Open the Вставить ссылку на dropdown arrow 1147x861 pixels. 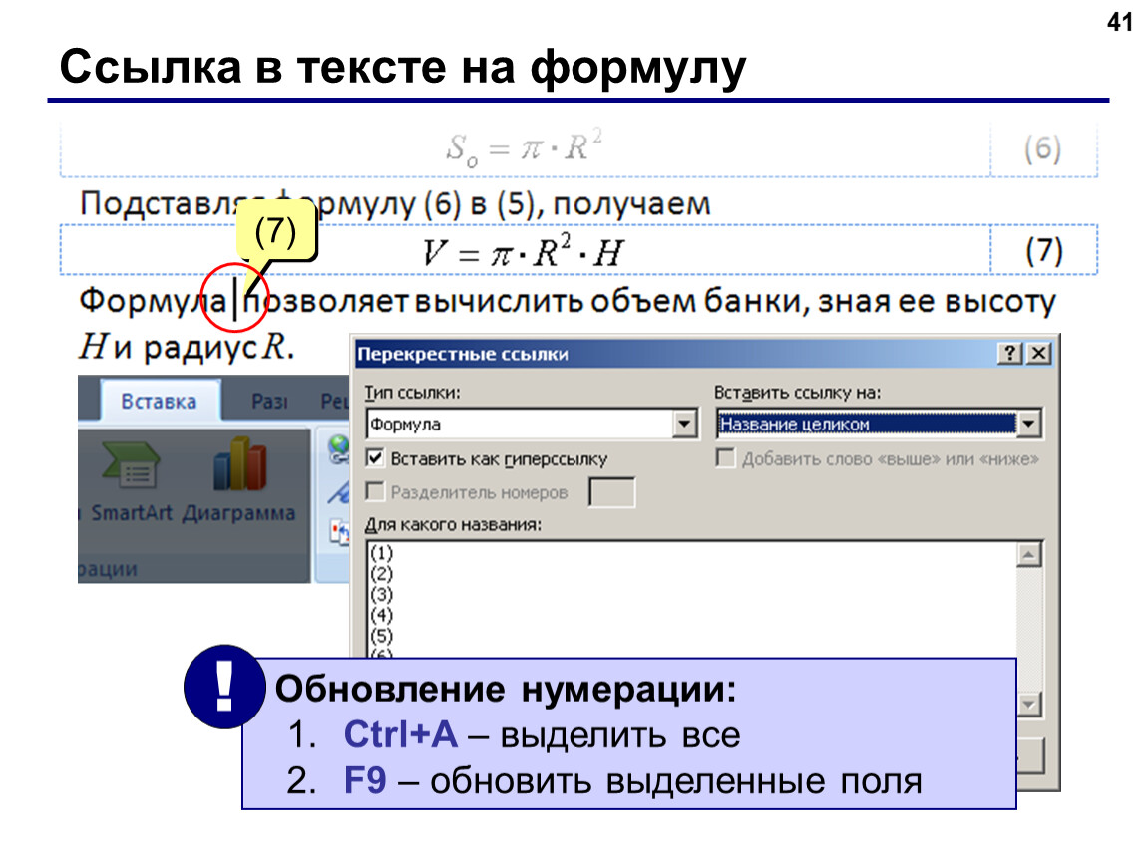[x=1029, y=424]
